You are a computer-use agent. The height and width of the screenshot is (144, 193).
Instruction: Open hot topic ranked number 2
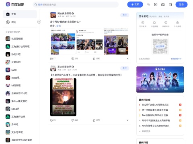tap(155, 110)
